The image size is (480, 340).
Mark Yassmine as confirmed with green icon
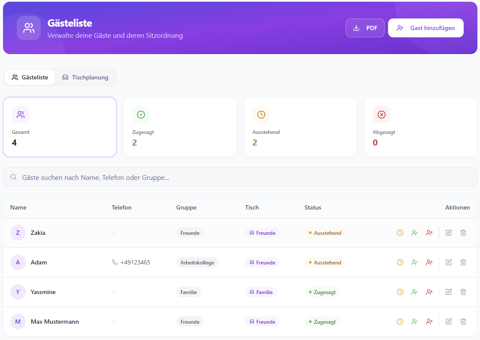[x=415, y=292]
